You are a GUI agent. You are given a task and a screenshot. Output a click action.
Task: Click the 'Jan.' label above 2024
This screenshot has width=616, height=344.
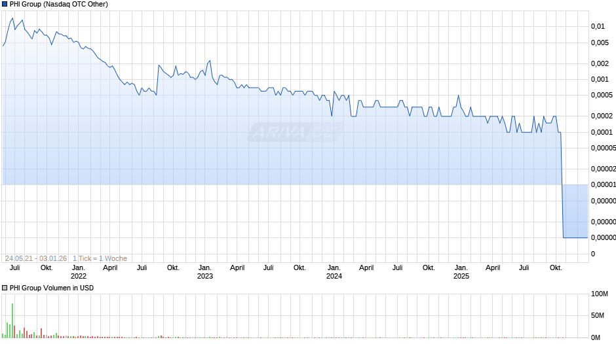click(x=334, y=268)
